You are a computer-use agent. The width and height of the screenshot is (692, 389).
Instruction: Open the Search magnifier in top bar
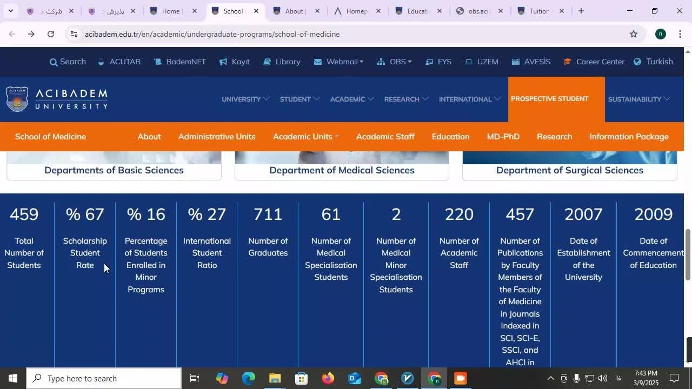coord(54,62)
